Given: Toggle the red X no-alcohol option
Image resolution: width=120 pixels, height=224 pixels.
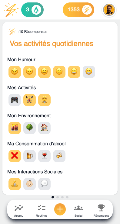Looking at the screenshot, I should coord(15,156).
